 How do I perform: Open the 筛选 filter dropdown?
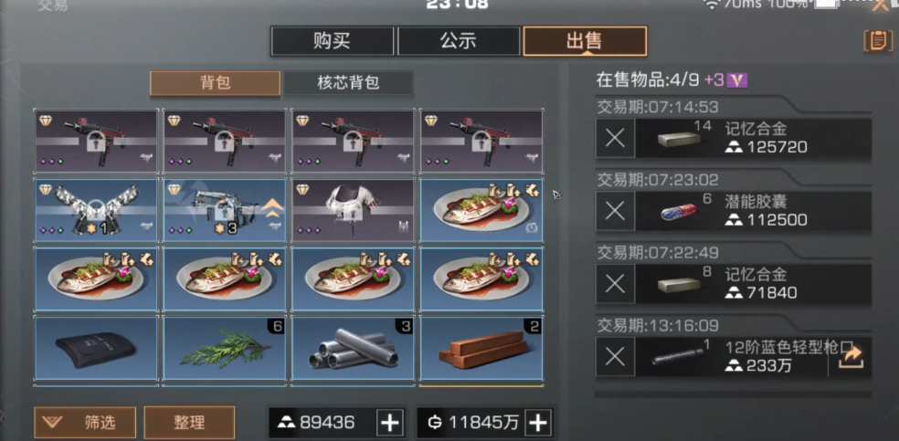click(85, 423)
